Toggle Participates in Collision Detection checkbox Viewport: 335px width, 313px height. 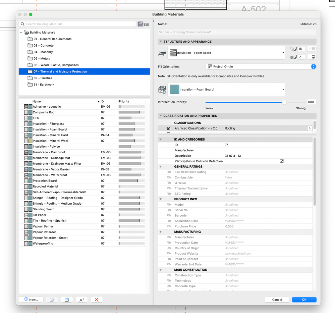click(x=282, y=161)
